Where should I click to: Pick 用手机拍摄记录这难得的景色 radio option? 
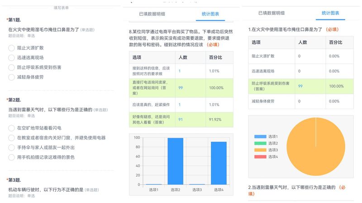coord(11,157)
